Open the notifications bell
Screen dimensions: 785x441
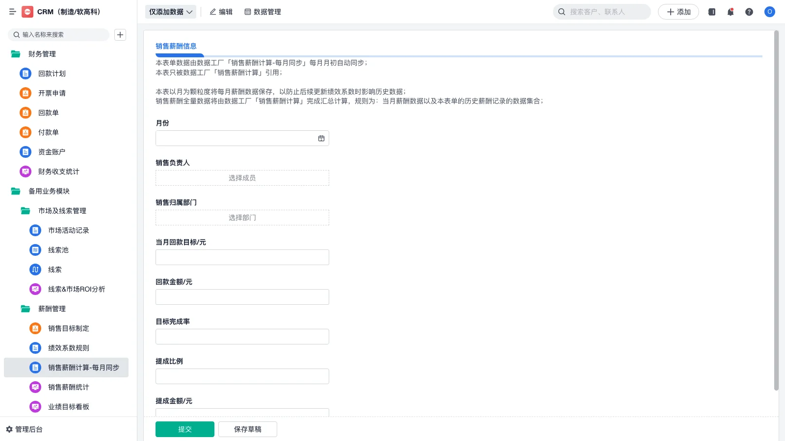730,12
